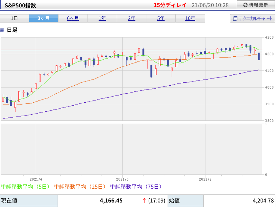Click the 現在値 table header cell
The height and width of the screenshot is (207, 276).
click(x=29, y=201)
